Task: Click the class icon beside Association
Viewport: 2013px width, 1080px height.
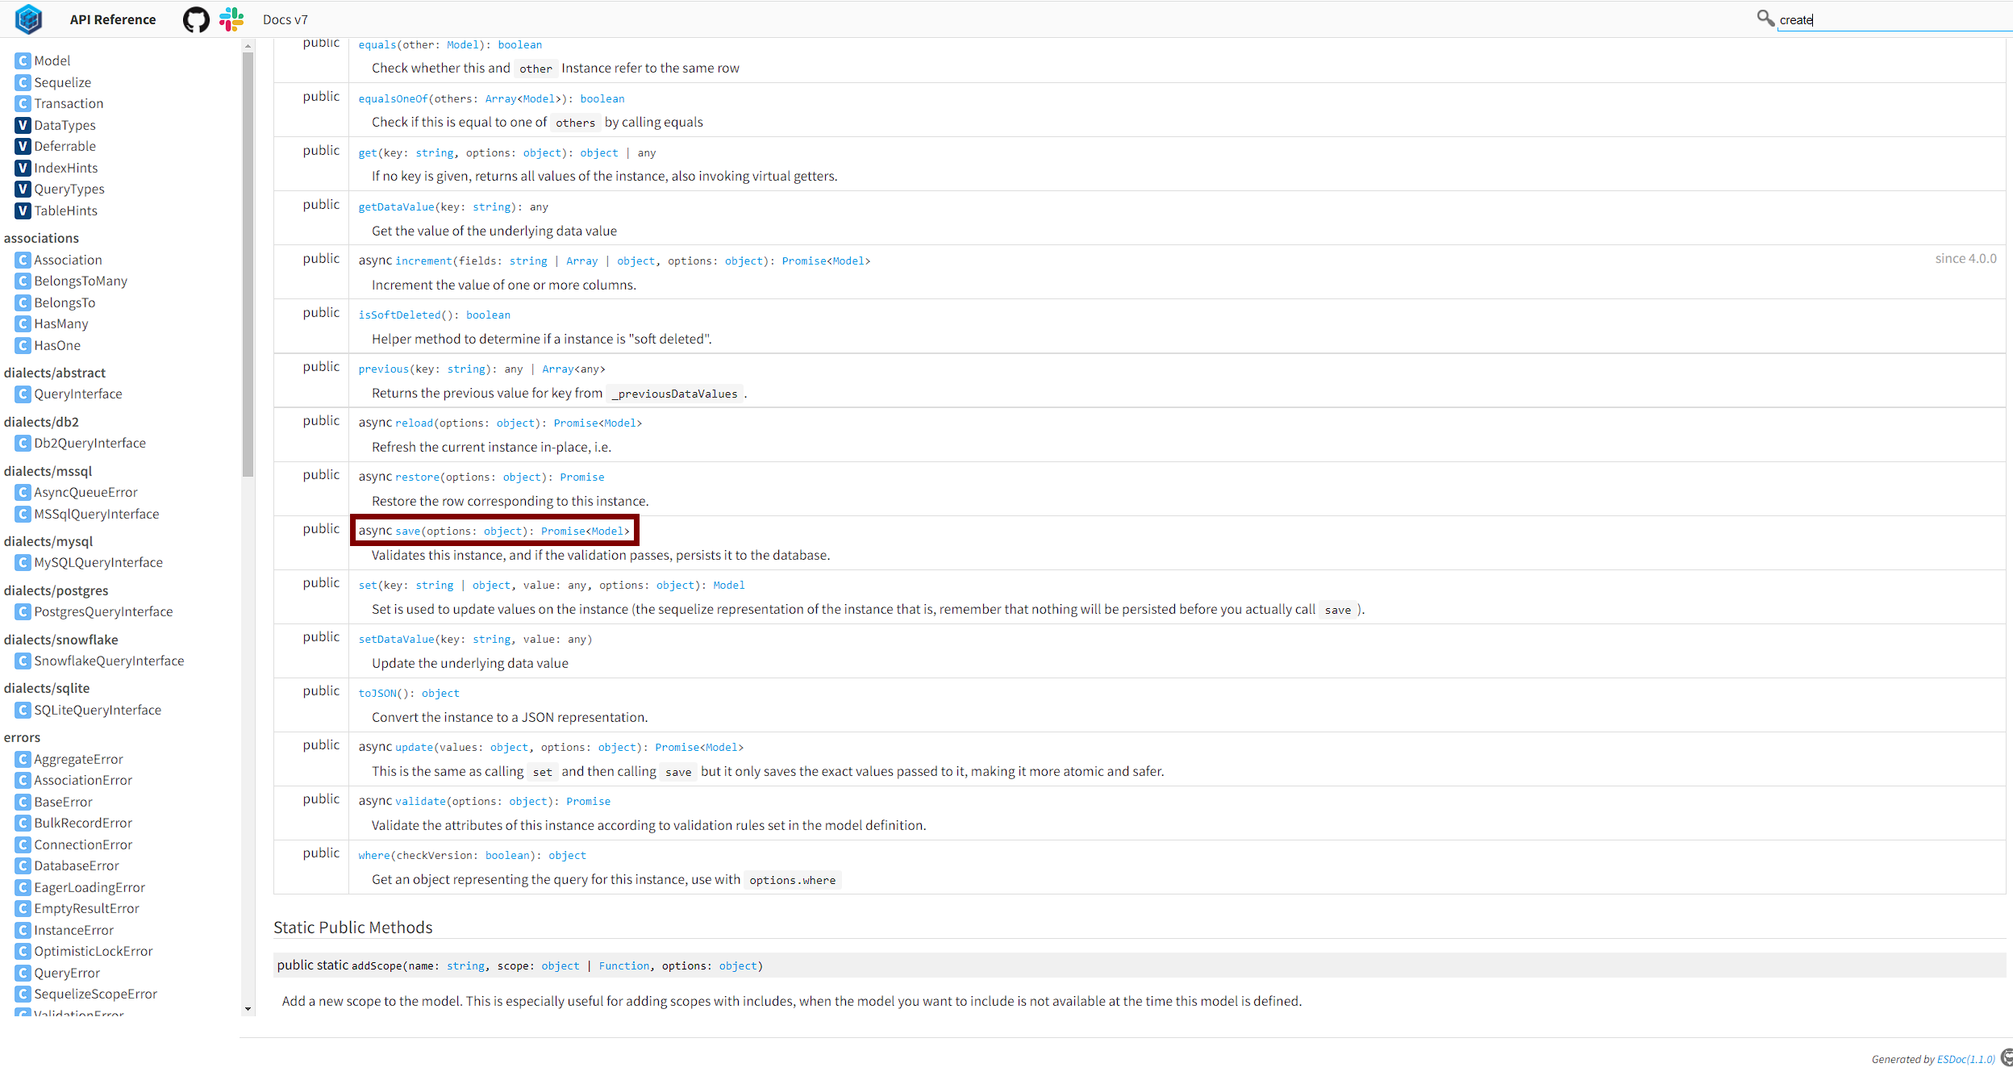Action: [x=23, y=260]
